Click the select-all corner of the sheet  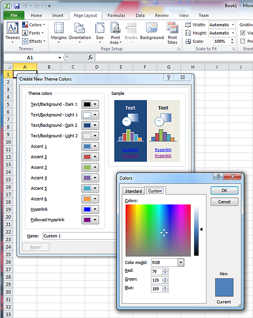pos(8,67)
